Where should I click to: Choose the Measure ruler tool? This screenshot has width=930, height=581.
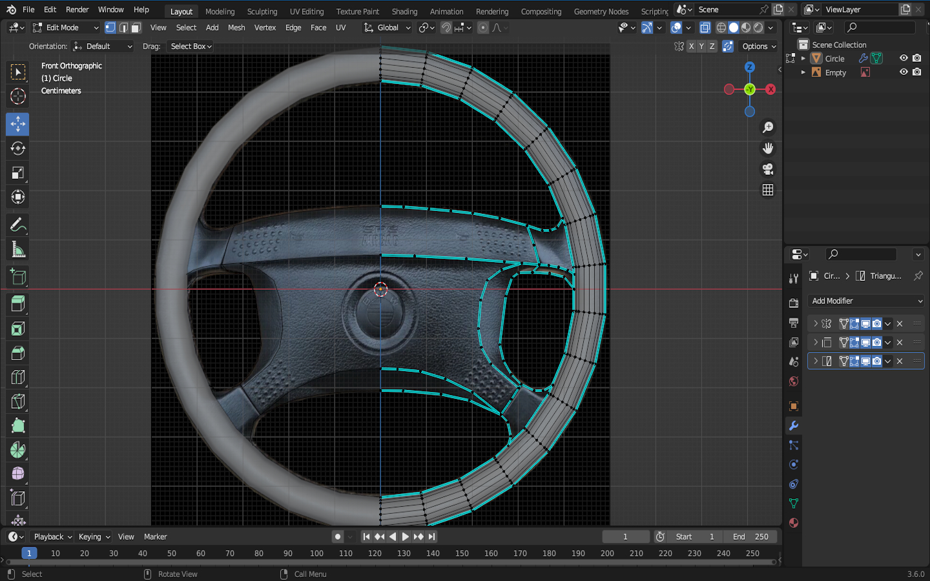click(x=17, y=249)
